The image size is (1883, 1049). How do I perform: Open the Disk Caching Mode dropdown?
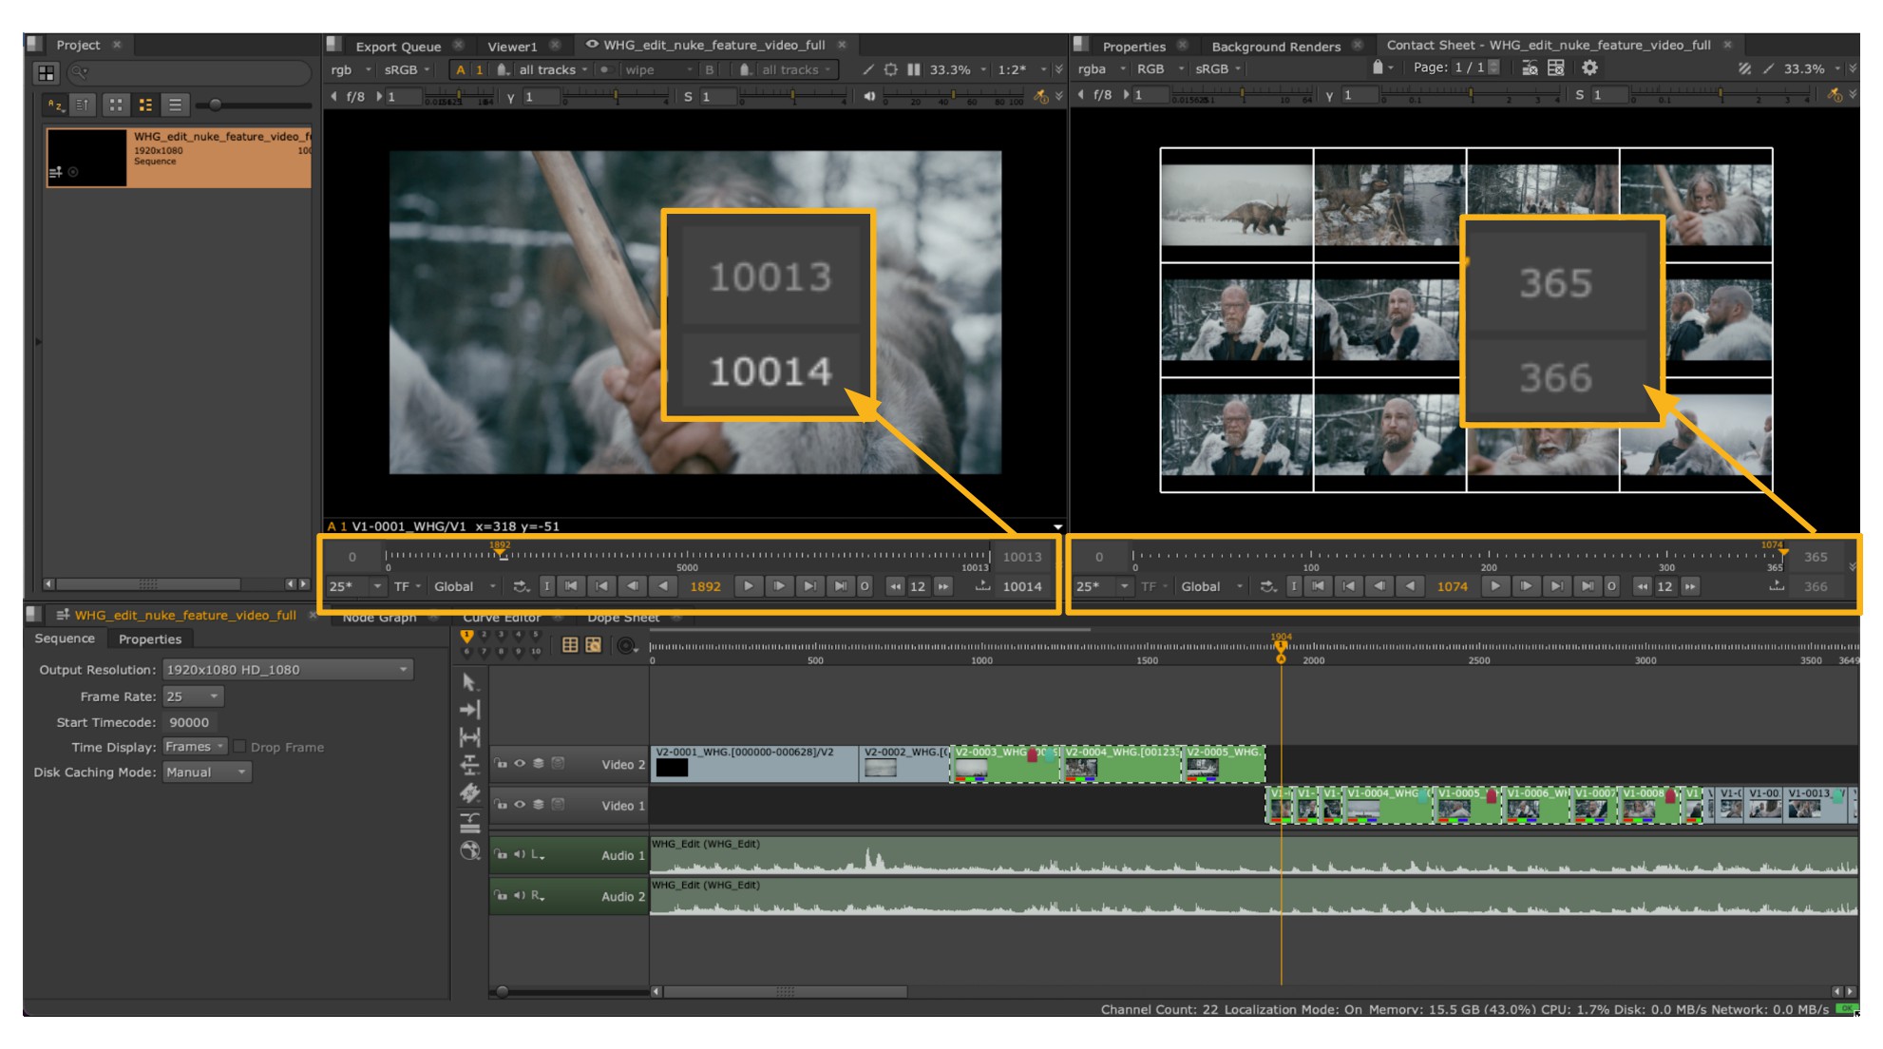[206, 772]
